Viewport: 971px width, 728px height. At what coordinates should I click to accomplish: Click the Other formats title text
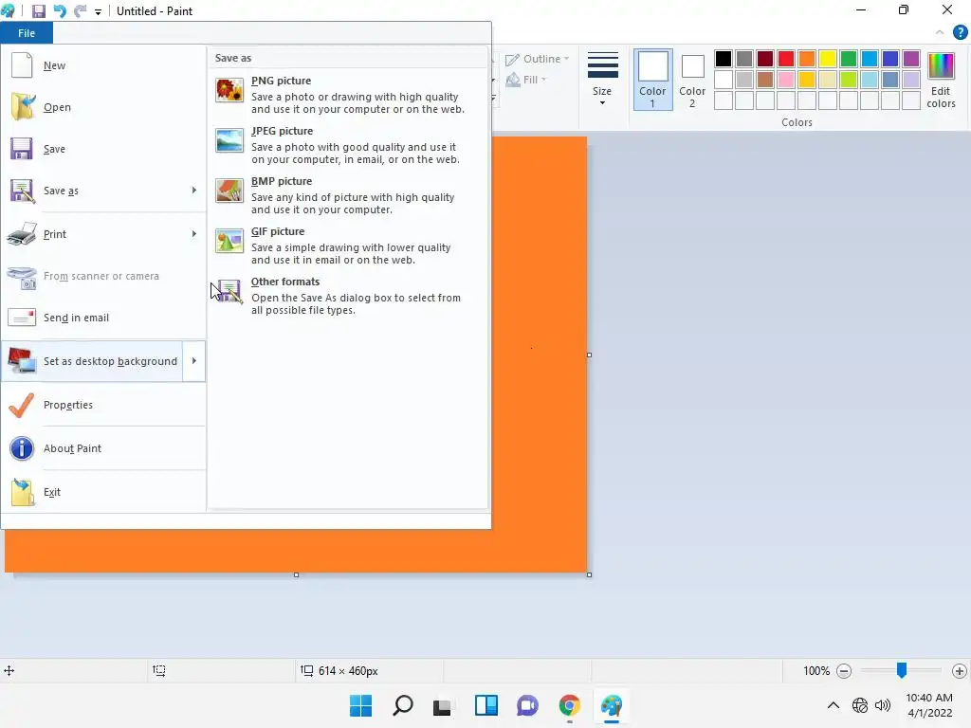[x=285, y=282]
